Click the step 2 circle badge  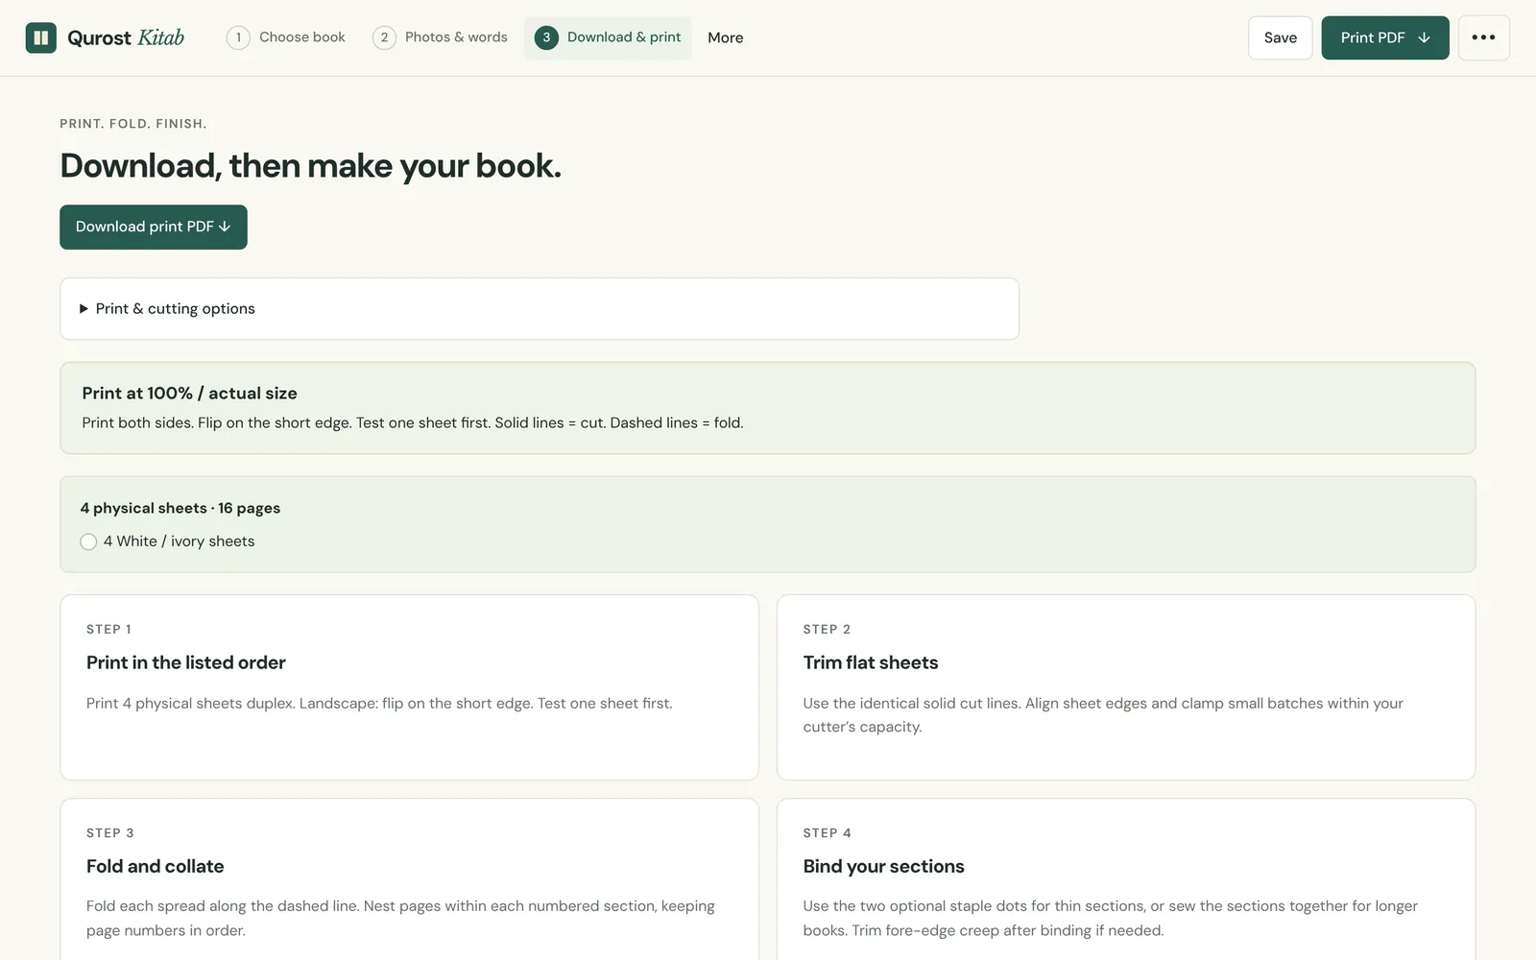pos(384,37)
